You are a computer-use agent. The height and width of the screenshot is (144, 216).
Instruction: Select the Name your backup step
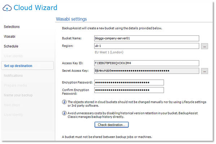[18, 95]
